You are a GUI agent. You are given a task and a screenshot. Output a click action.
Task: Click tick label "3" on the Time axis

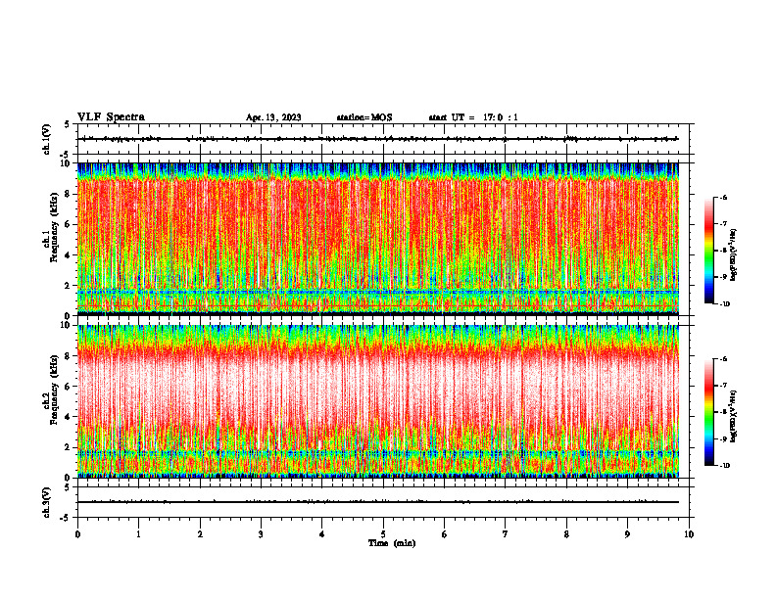click(x=261, y=534)
